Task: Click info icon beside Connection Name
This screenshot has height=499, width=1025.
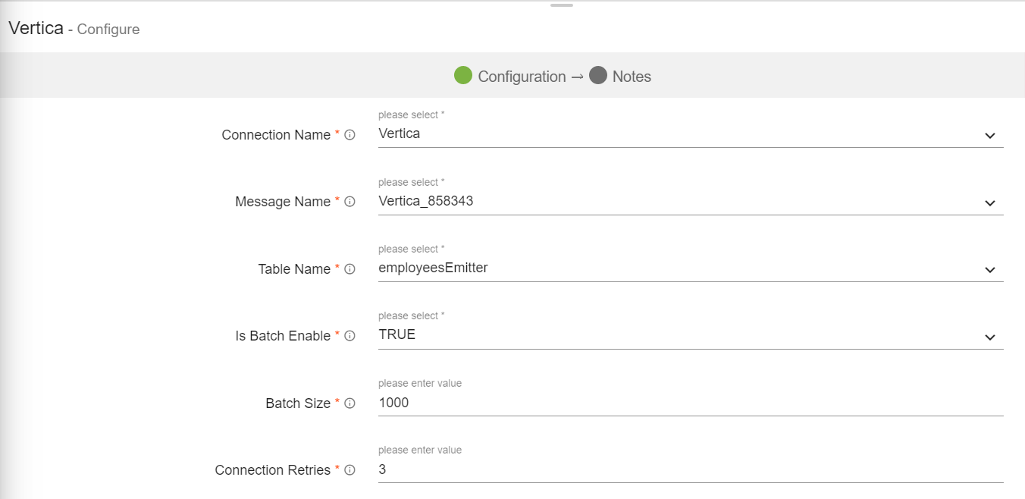Action: click(x=350, y=135)
